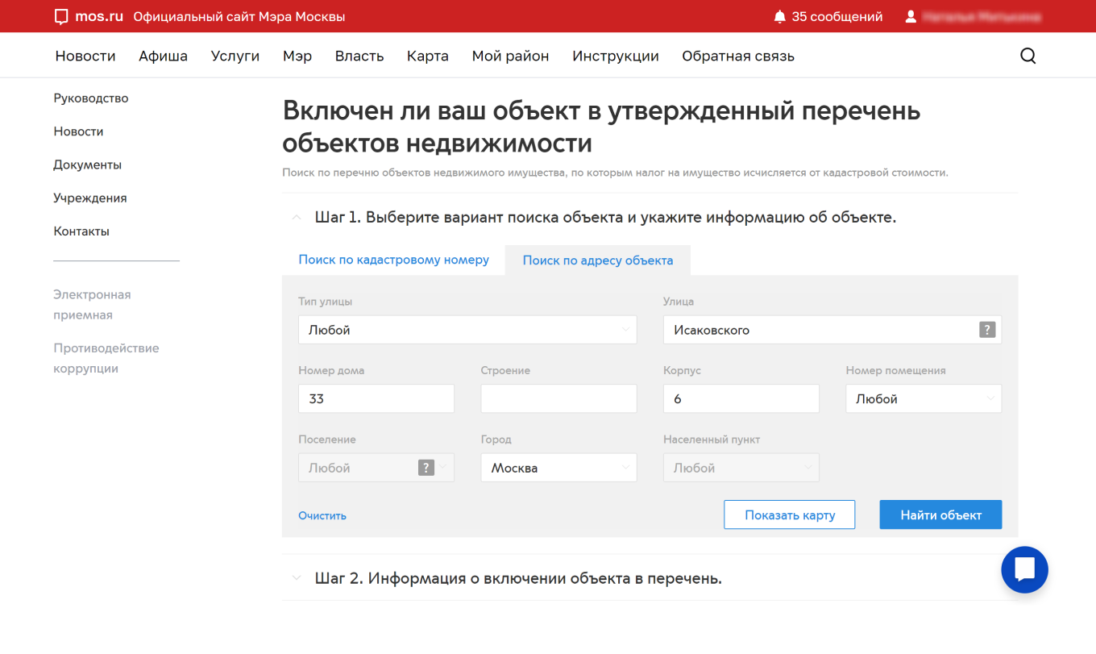
Task: Expand Шаг 2 section chevron
Action: [297, 578]
